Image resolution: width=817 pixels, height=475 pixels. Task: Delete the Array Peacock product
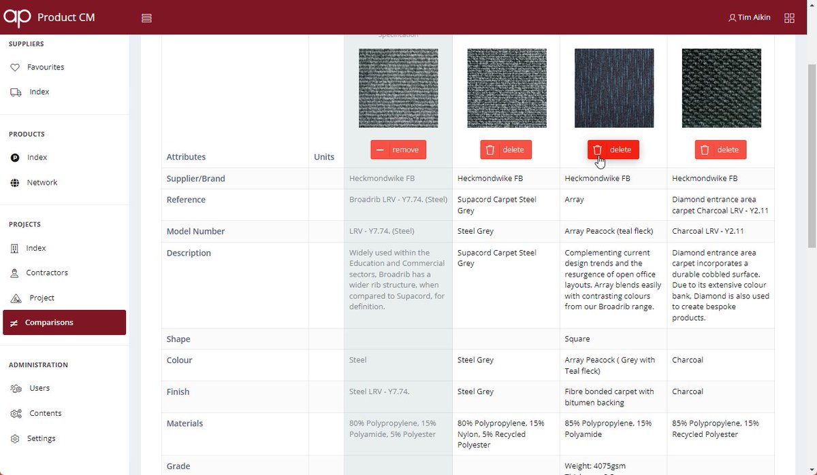(x=613, y=149)
